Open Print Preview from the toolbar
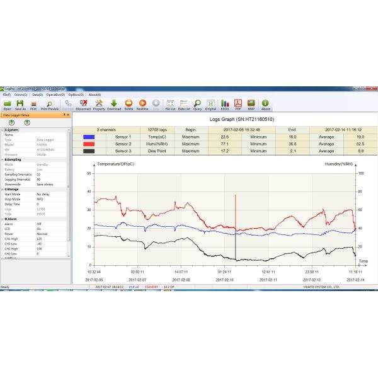Image resolution: width=378 pixels, height=378 pixels. tap(49, 105)
